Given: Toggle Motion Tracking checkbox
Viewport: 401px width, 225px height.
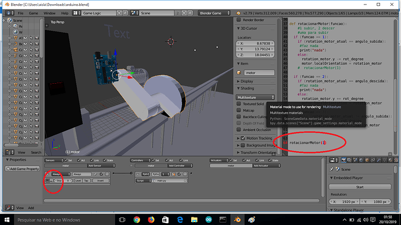Looking at the screenshot, I should click(x=243, y=138).
